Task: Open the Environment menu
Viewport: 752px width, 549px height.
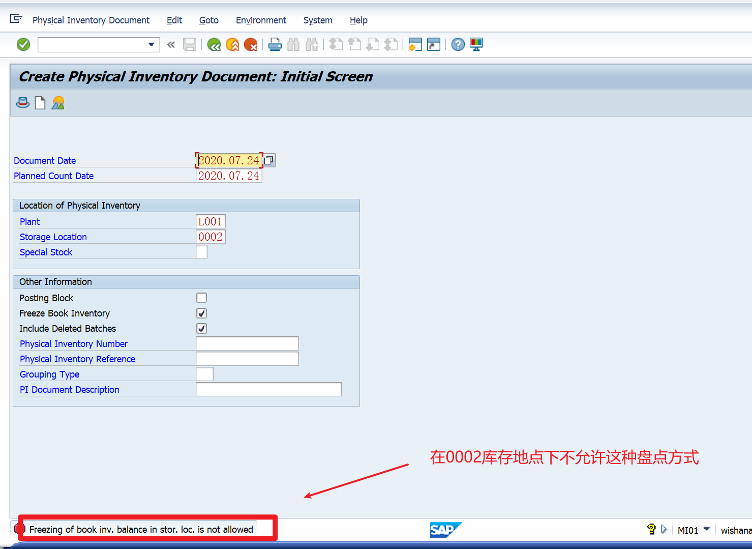Action: click(x=261, y=20)
